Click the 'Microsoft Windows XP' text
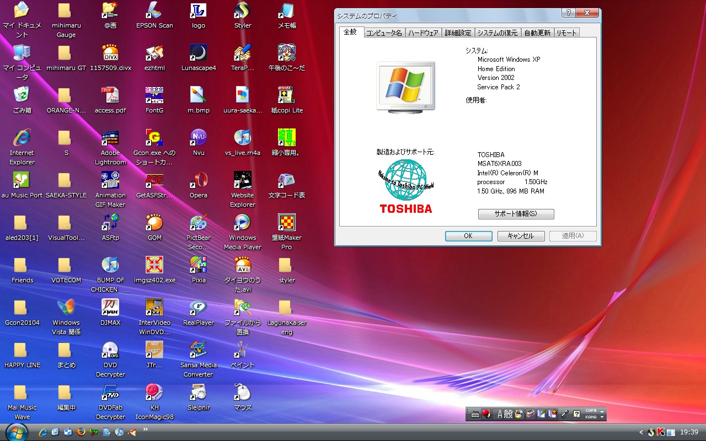706x441 pixels. [x=509, y=60]
